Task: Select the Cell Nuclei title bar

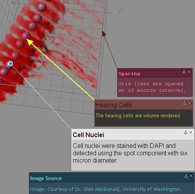Action: [133, 134]
